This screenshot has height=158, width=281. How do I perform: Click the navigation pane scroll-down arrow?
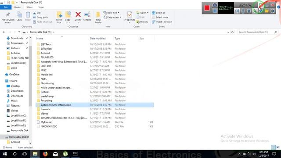30,143
